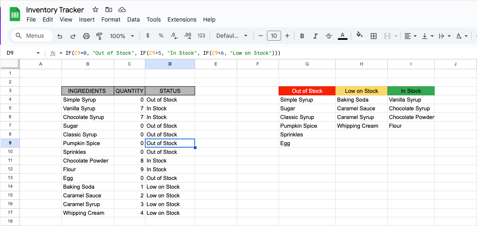Image resolution: width=477 pixels, height=226 pixels.
Task: Click the Undo icon
Action: pos(60,36)
